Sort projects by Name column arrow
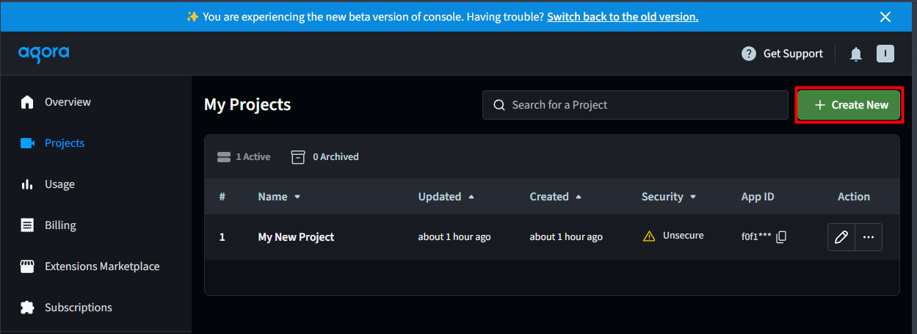This screenshot has width=917, height=334. (x=297, y=197)
